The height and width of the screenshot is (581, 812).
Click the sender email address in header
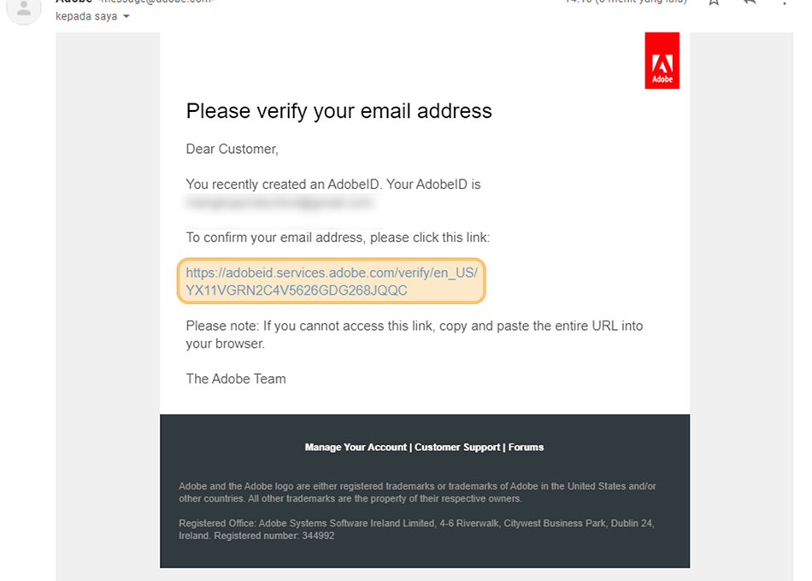156,2
